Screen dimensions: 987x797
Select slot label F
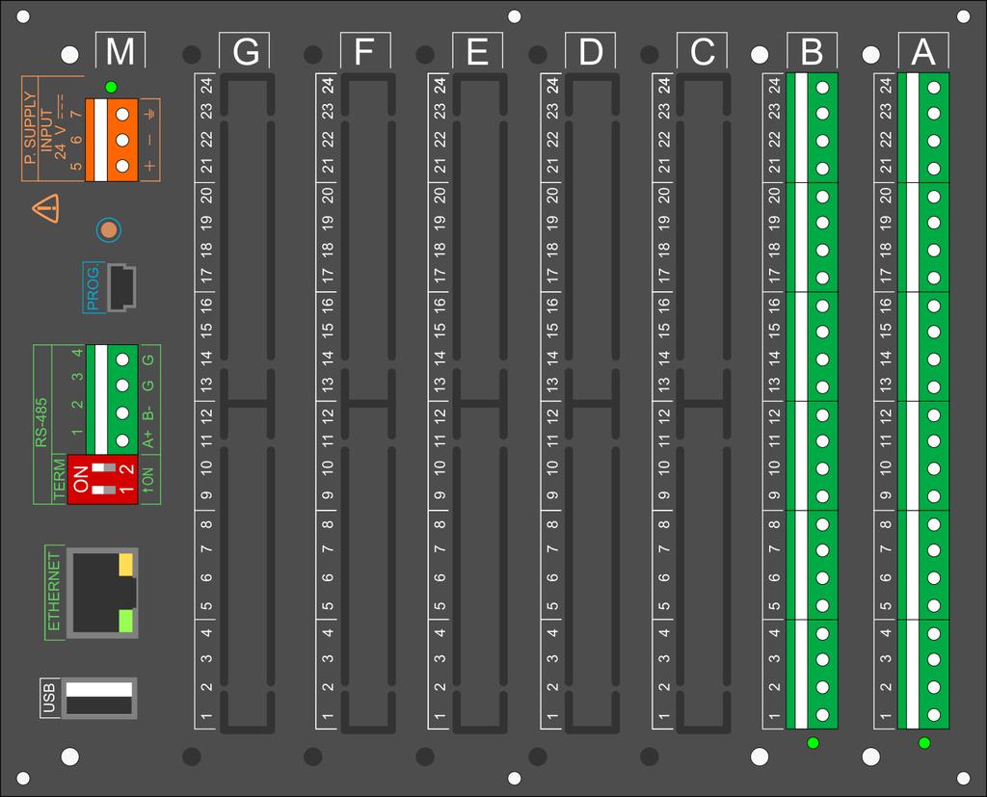click(365, 50)
